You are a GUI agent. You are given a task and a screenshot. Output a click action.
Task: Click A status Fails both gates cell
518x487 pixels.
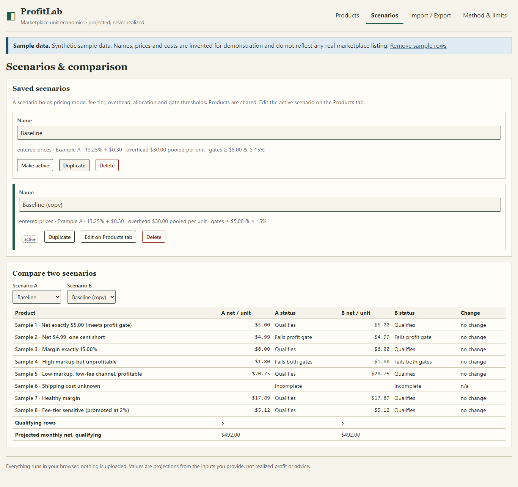294,362
